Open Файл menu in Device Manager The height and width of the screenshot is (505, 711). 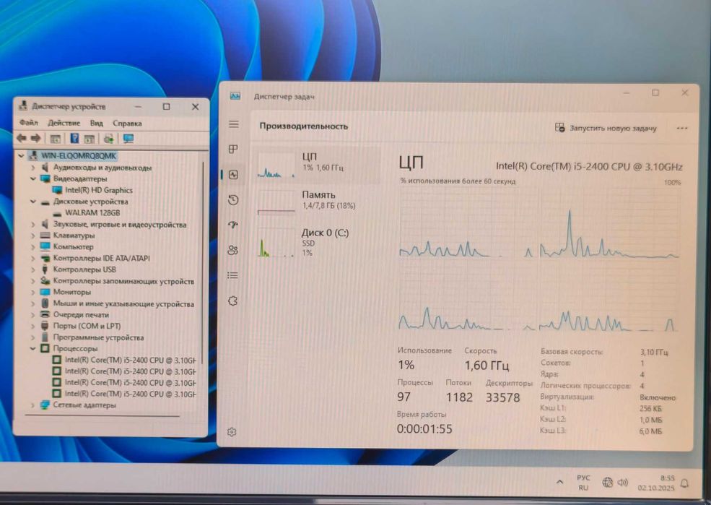tap(29, 123)
